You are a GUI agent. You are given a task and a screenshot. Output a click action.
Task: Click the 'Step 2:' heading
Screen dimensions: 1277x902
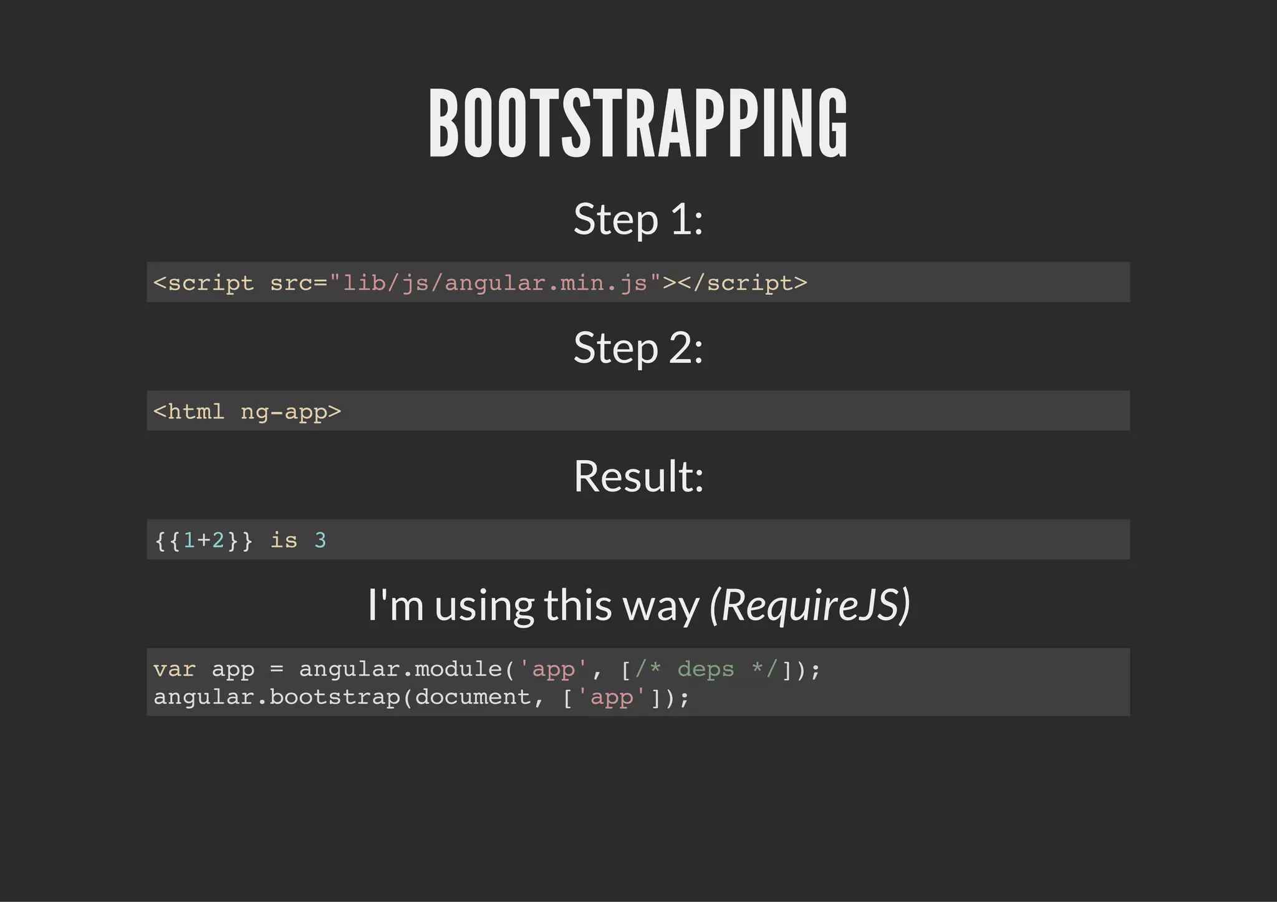pyautogui.click(x=638, y=348)
